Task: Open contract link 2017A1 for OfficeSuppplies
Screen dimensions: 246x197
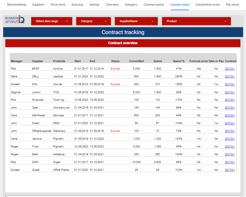Action: [x=230, y=131]
